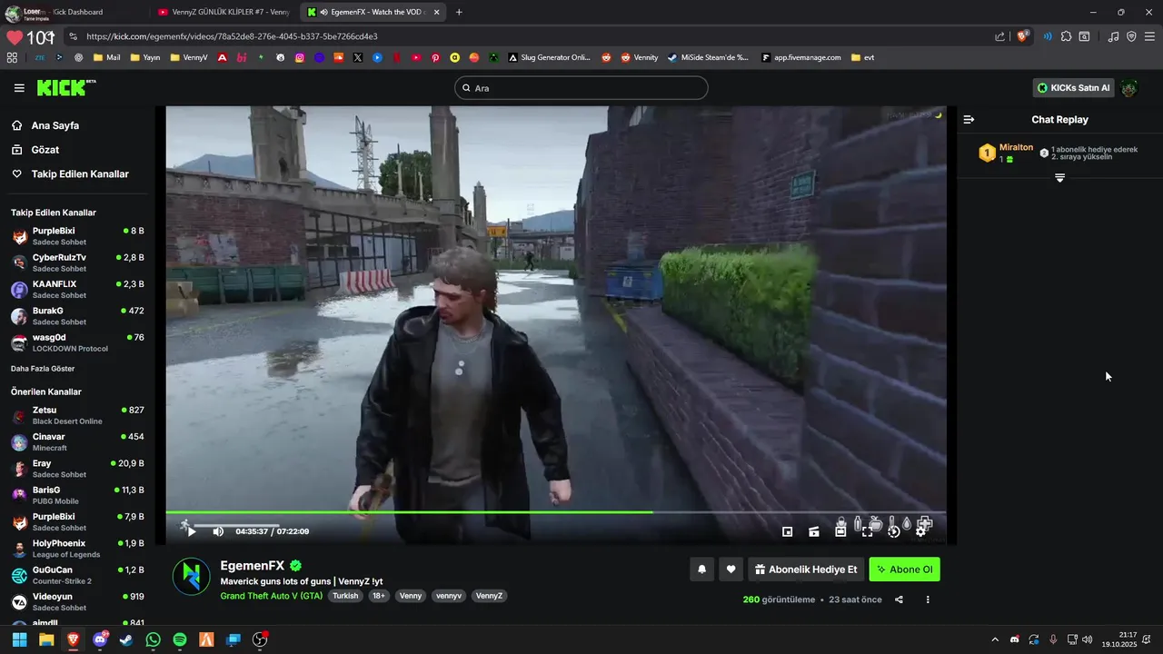Screen dimensions: 1163x654
Task: Open Cinavar Minecraft channel
Action: tap(77, 441)
